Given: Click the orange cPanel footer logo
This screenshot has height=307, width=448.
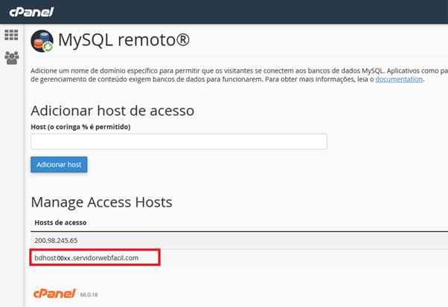Looking at the screenshot, I should pos(55,294).
